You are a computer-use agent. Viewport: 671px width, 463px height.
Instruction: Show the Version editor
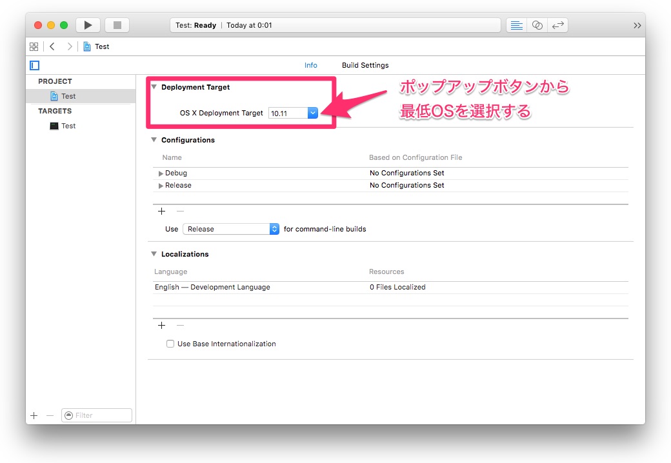tap(557, 25)
